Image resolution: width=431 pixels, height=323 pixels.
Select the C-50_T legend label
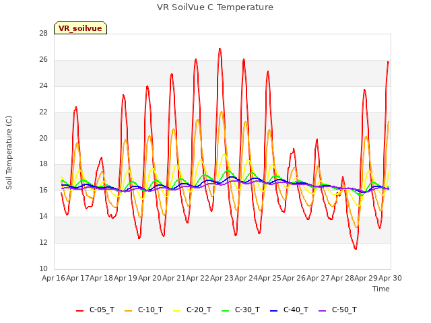[x=344, y=310]
